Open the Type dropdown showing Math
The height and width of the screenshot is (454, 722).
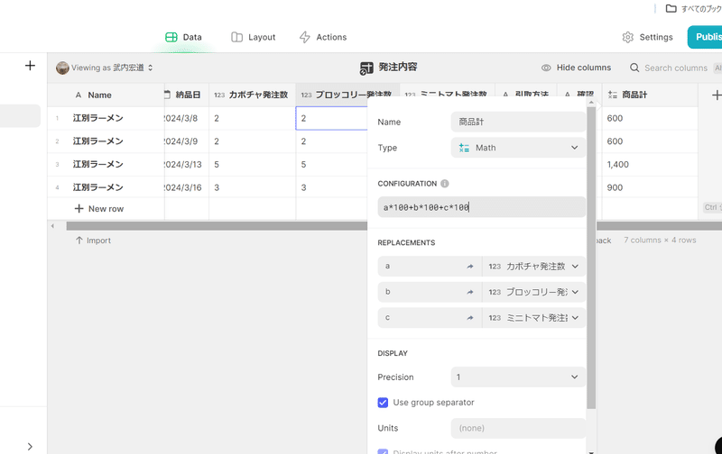coord(518,148)
